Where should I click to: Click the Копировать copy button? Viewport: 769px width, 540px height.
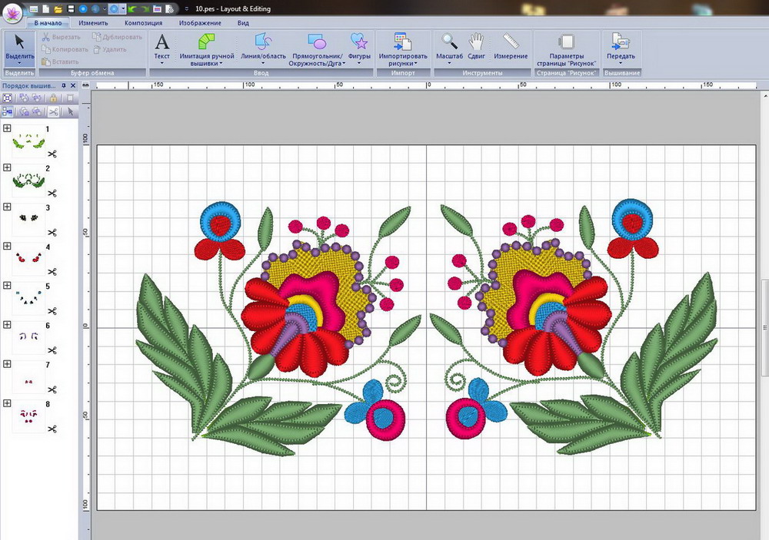click(65, 49)
